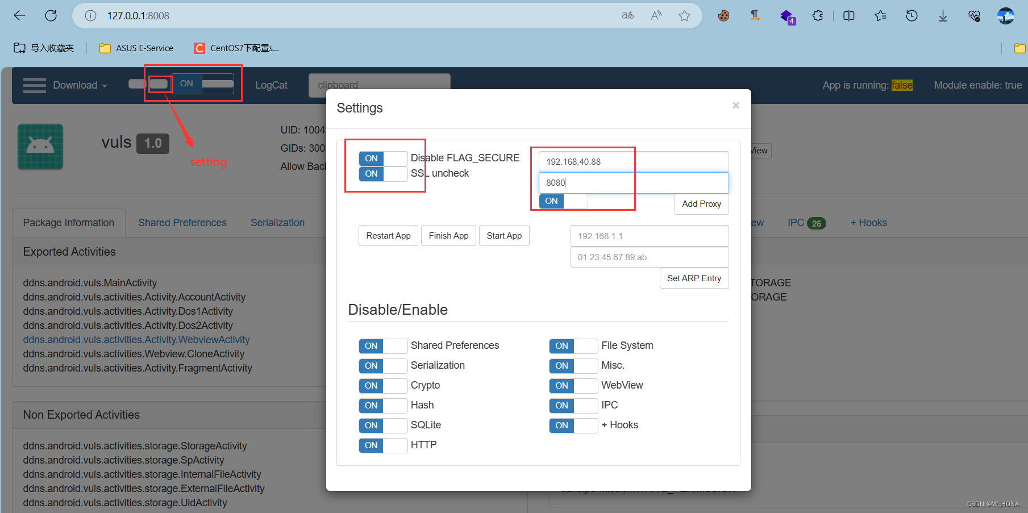The image size is (1028, 513).
Task: Open downloads panel
Action: tap(943, 15)
